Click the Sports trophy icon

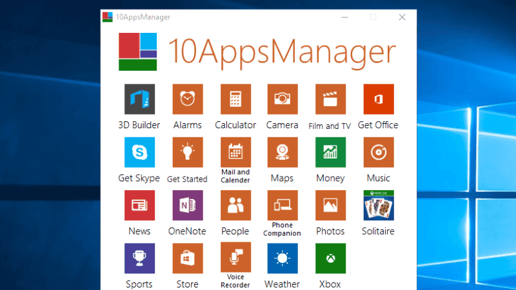pyautogui.click(x=139, y=258)
